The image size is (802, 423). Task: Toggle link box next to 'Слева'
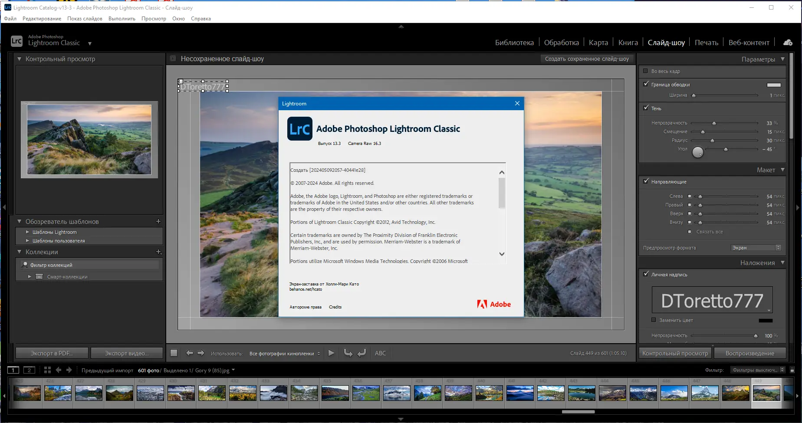point(690,196)
